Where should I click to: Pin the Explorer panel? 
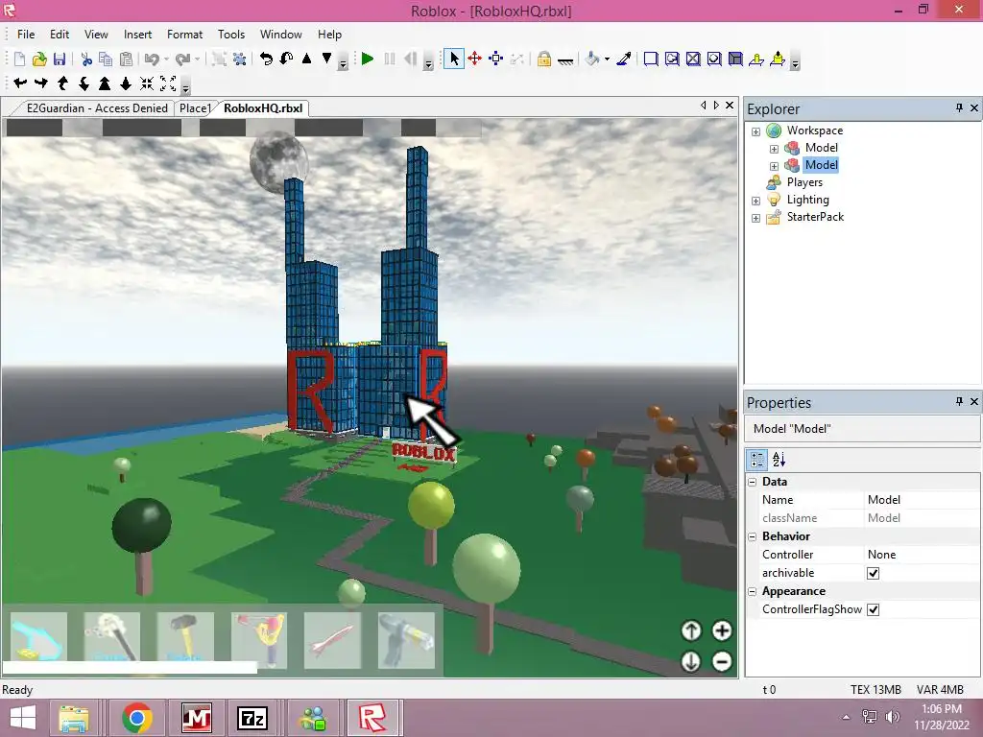coord(959,108)
